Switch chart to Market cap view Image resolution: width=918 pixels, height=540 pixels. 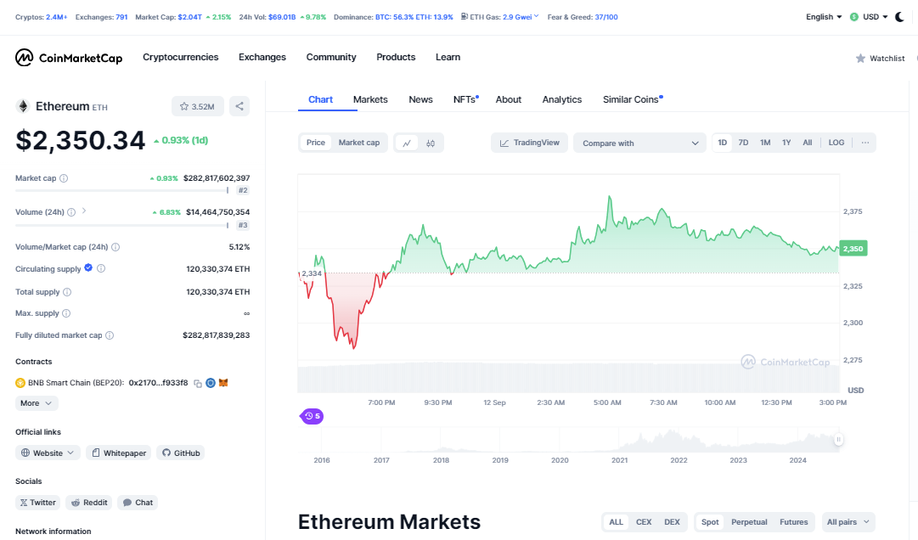point(359,143)
